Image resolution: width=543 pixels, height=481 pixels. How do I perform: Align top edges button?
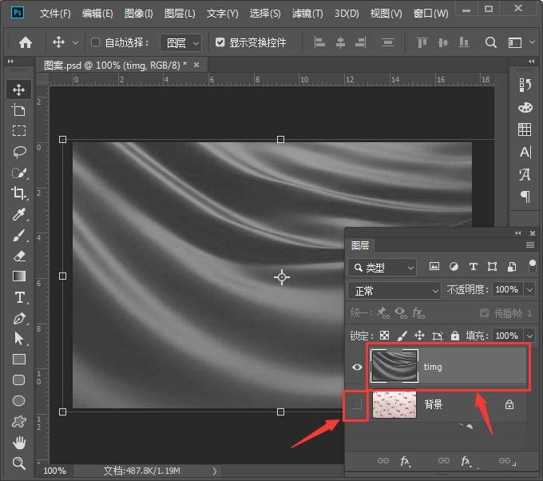click(422, 42)
